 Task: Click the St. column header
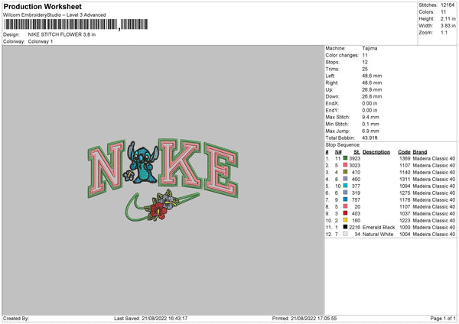356,152
